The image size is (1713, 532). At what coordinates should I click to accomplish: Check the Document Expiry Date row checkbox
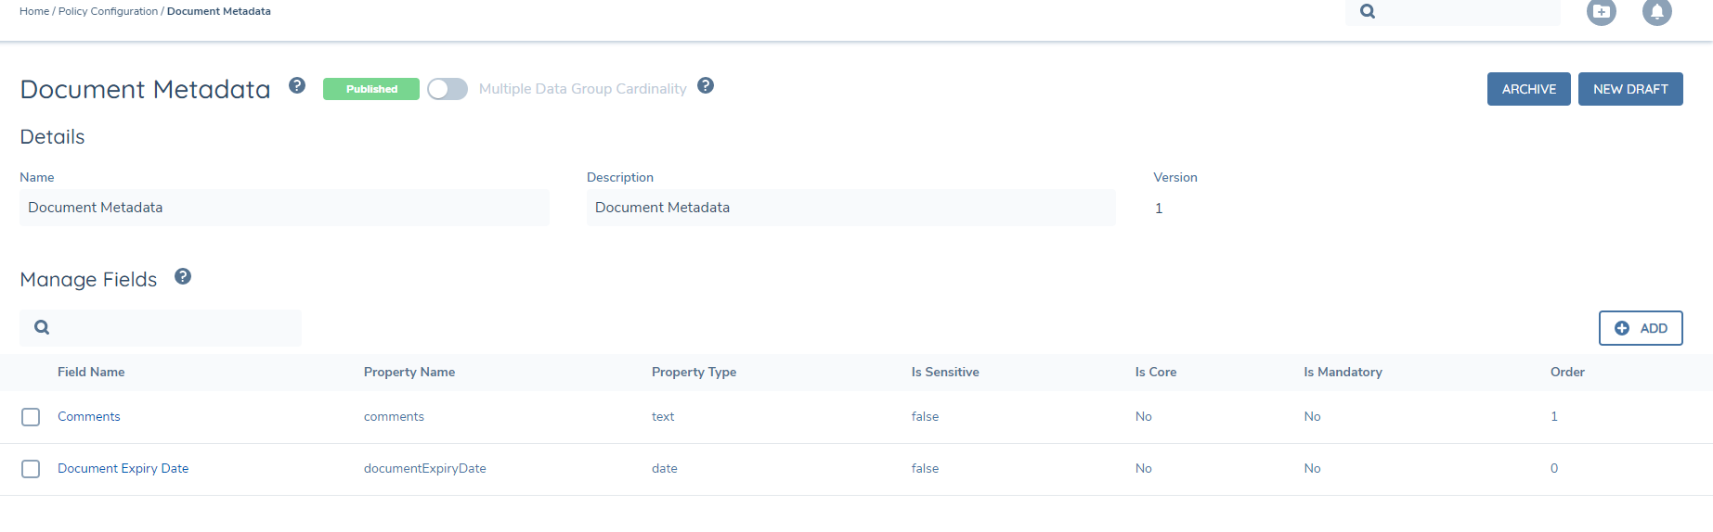click(31, 469)
